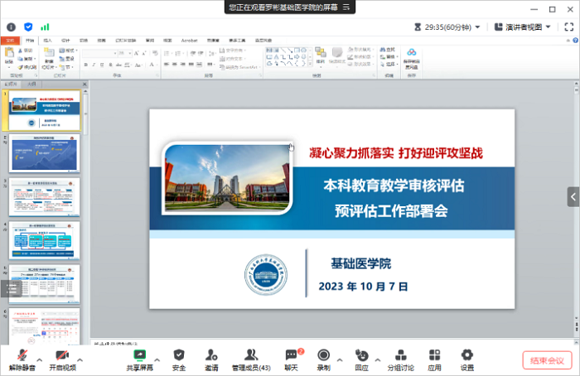Click the Invite (邀请) icon
Screen dimensions: 580x376
[x=211, y=358]
